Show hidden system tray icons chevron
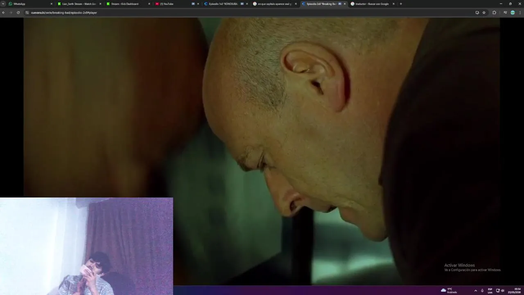Screen dimensions: 524x295 [475, 290]
